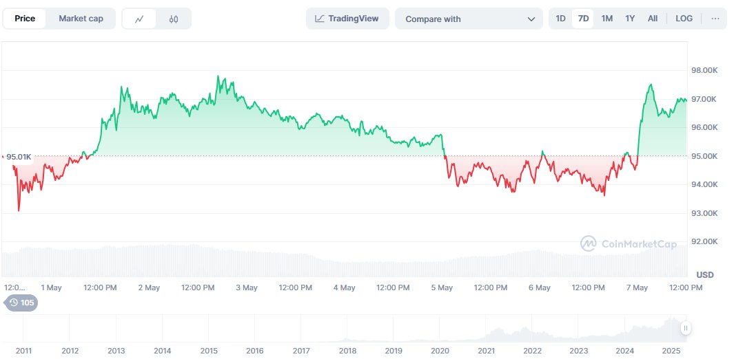
Task: Set the time range to 1Y
Action: pyautogui.click(x=630, y=19)
